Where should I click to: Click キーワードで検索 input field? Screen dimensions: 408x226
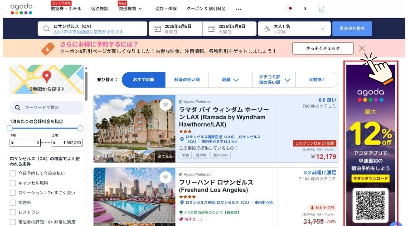click(x=47, y=108)
